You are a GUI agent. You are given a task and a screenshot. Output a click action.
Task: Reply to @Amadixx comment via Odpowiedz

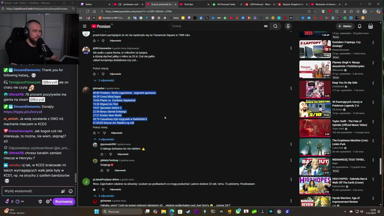coord(117,133)
